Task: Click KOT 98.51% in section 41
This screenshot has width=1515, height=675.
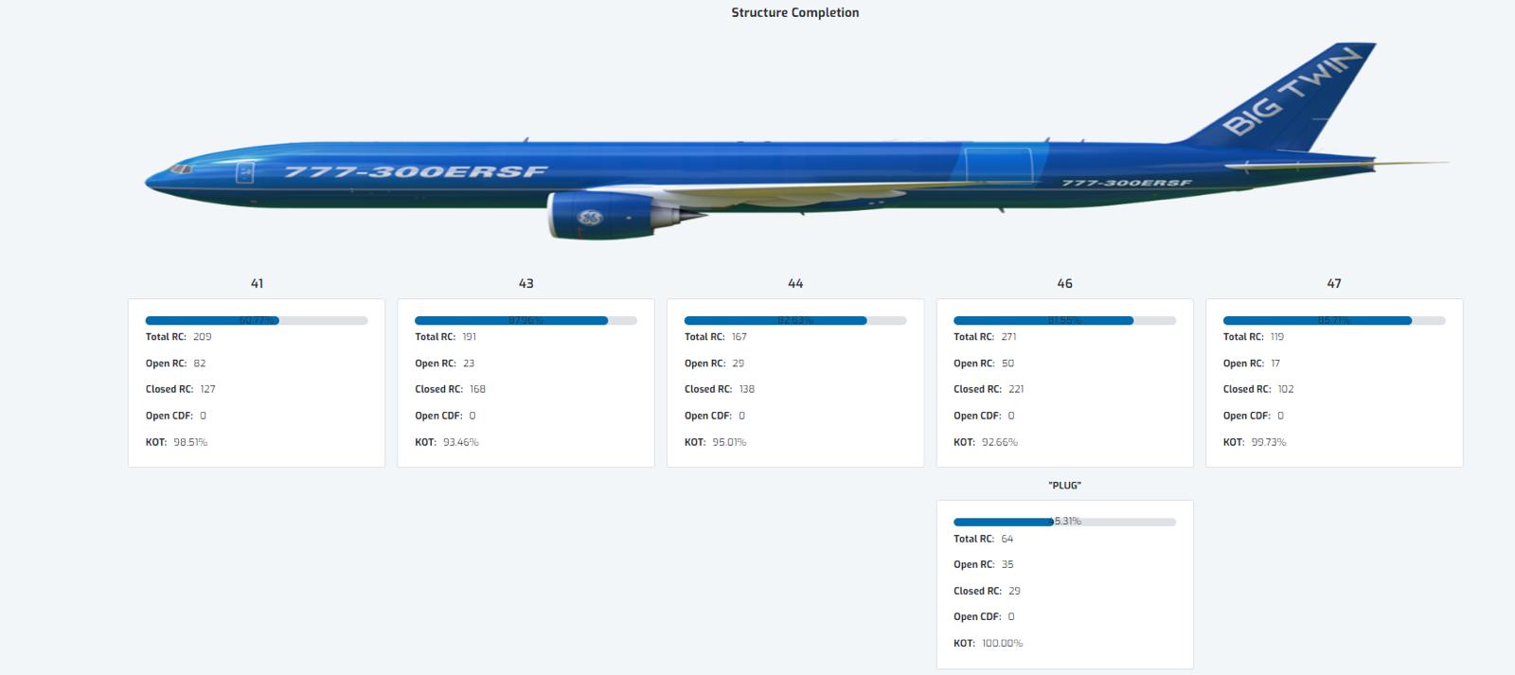Action: pyautogui.click(x=177, y=442)
